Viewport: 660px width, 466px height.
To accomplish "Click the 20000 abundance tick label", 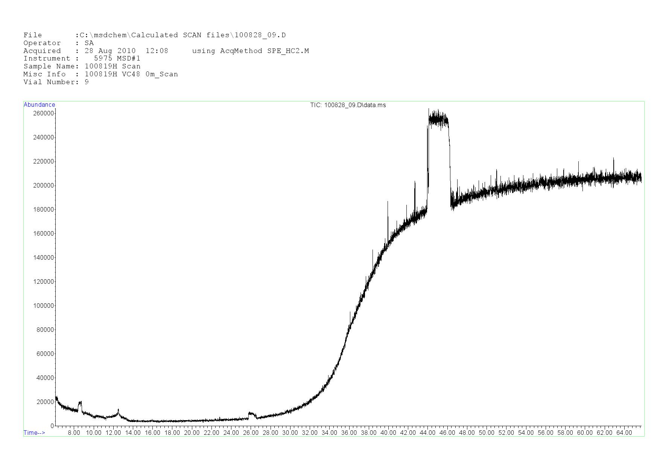I will click(x=45, y=402).
